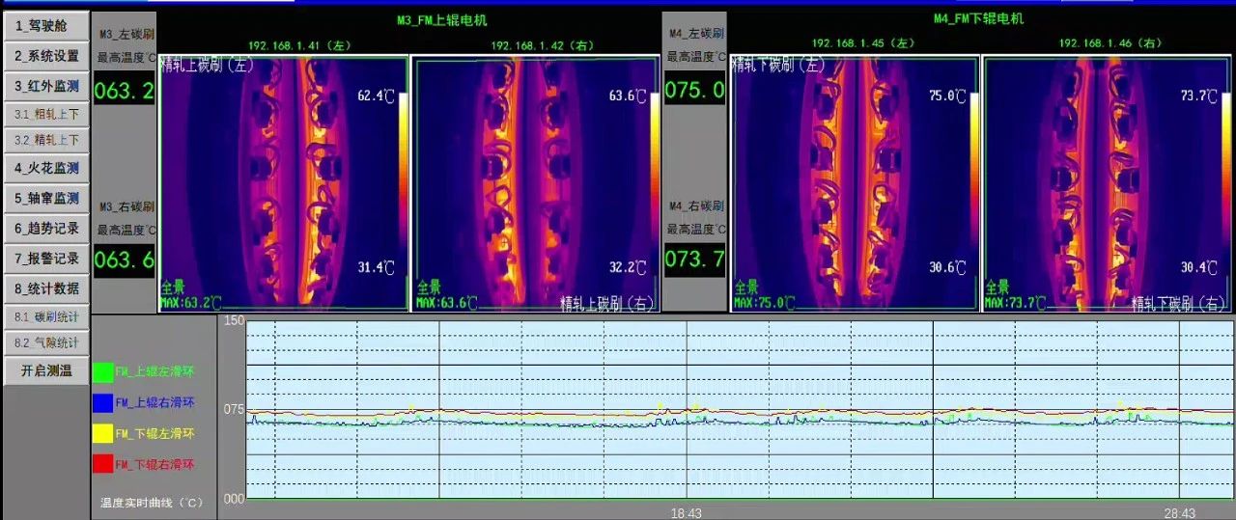Go to 4_火花监测 spark monitoring

(45, 168)
